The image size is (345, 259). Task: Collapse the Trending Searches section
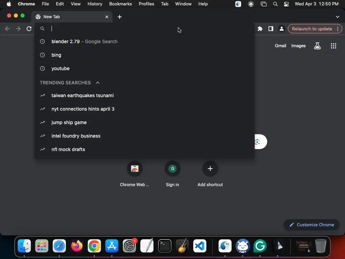point(98,83)
